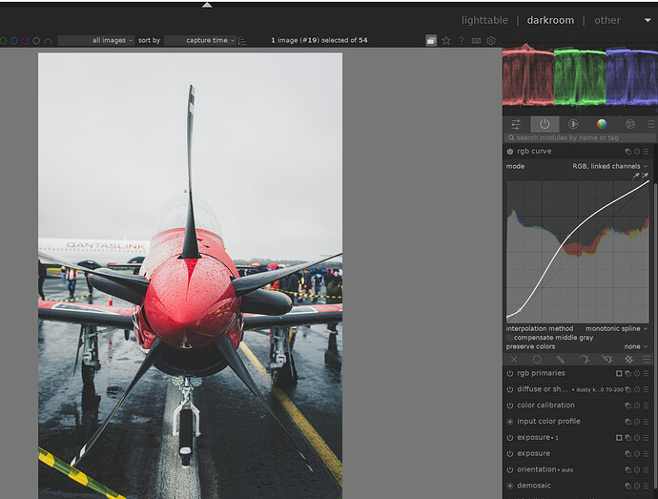
Task: Search modules by name or tag
Action: (x=578, y=137)
